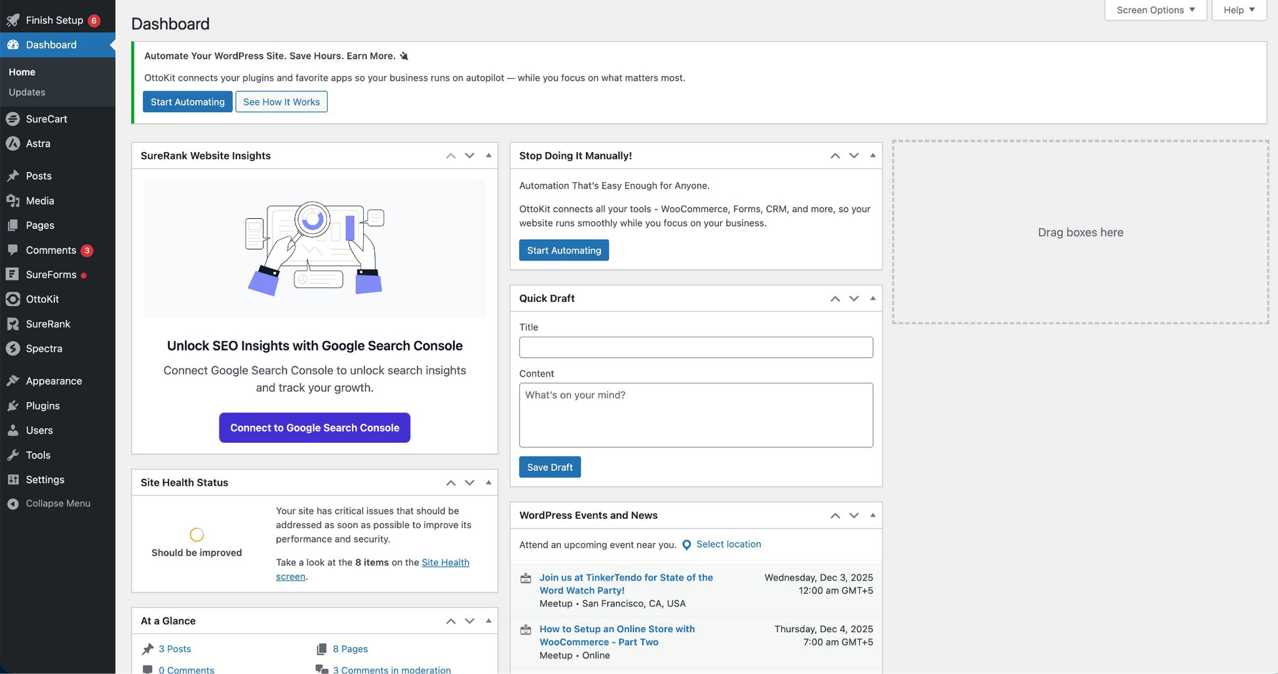Viewport: 1278px width, 674px height.
Task: Open Updates in the sidebar menu
Action: pos(26,92)
